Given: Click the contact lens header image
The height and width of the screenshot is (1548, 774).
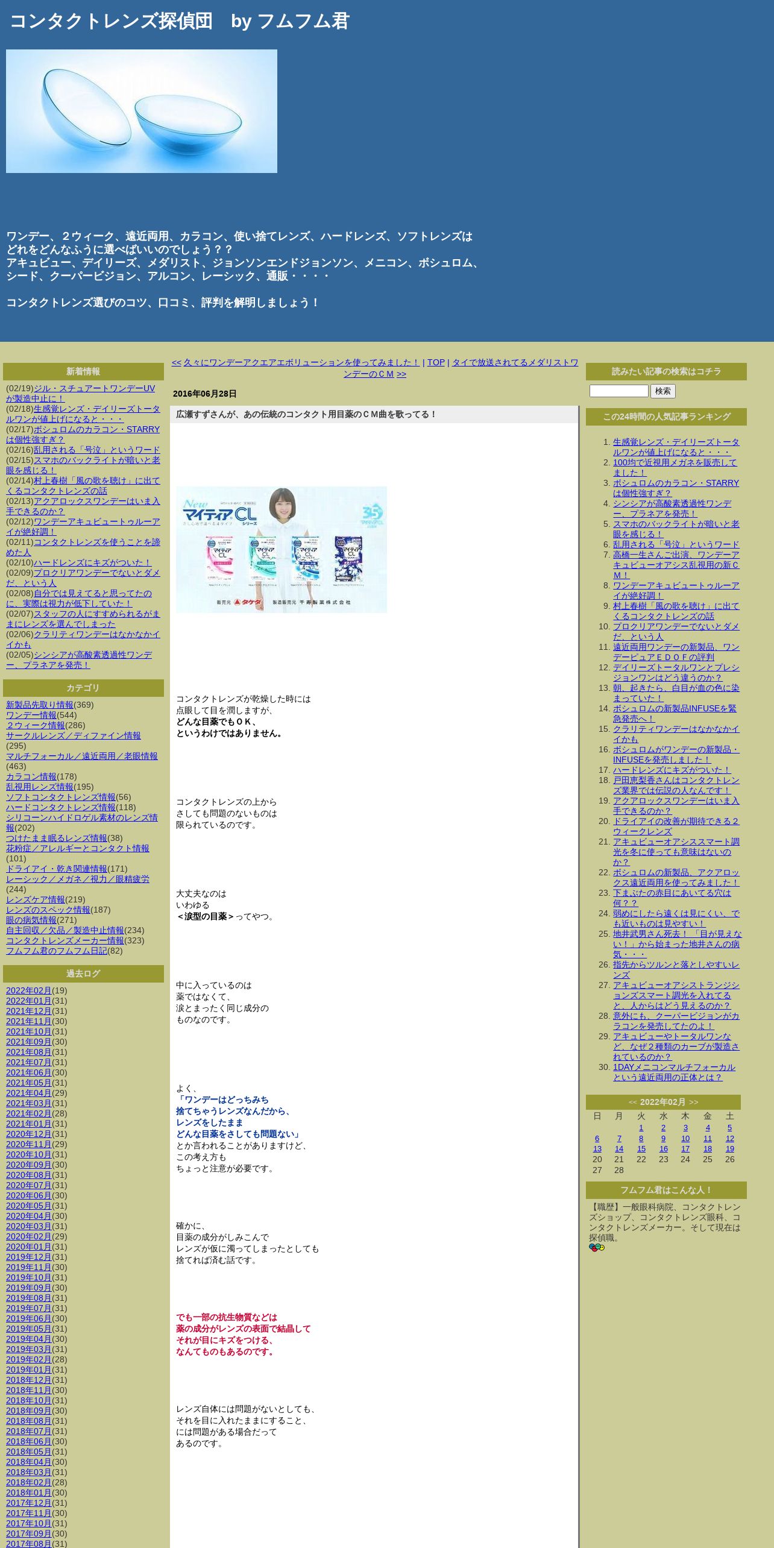Looking at the screenshot, I should 142,111.
